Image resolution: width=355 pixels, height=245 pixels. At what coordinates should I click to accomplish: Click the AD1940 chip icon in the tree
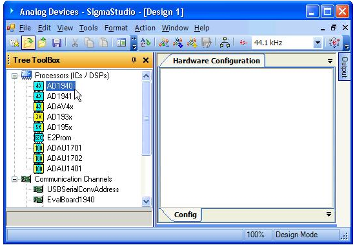pyautogui.click(x=39, y=86)
